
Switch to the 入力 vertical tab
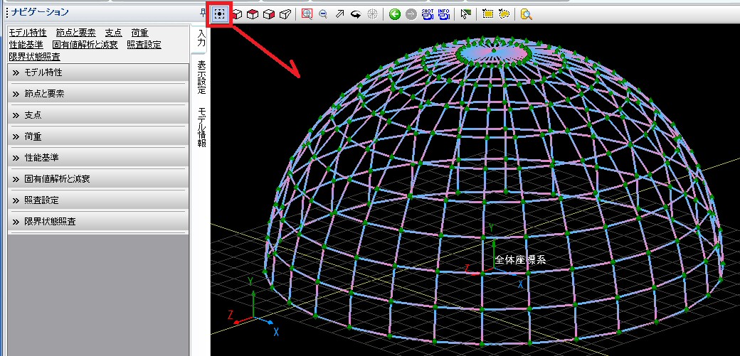(201, 38)
